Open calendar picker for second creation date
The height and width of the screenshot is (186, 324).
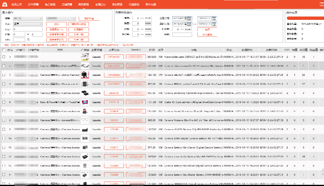pyautogui.click(x=215, y=18)
